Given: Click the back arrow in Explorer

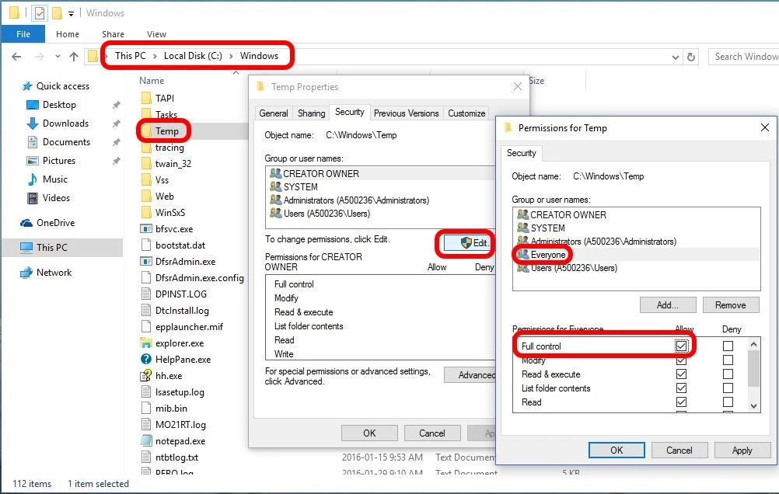Looking at the screenshot, I should click(x=16, y=57).
